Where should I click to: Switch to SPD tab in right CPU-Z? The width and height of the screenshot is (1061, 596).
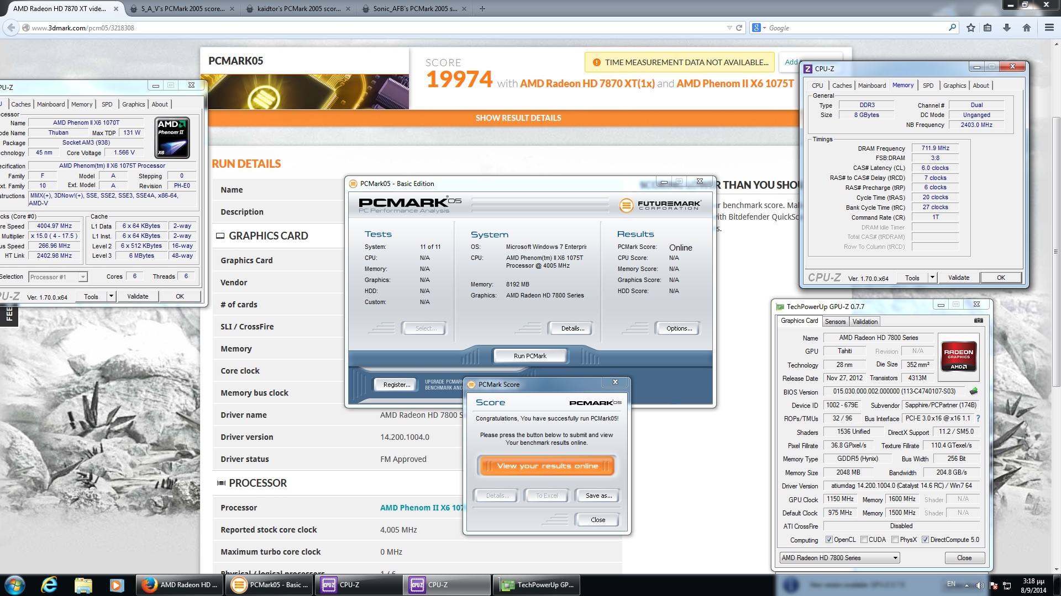tap(928, 86)
